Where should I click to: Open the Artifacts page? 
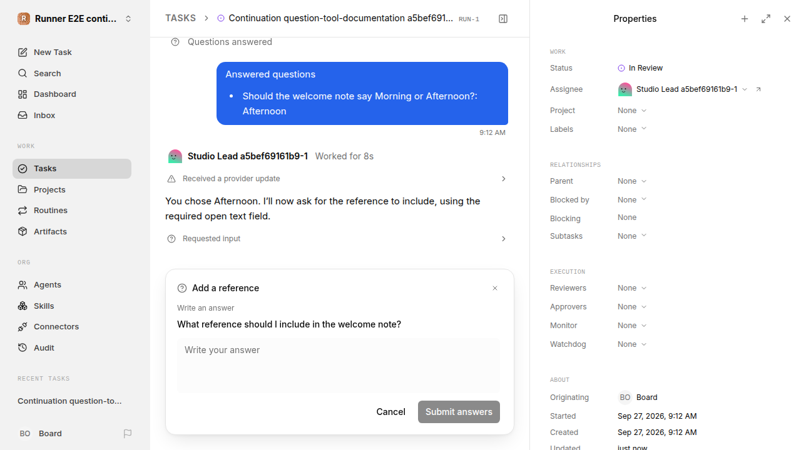pyautogui.click(x=72, y=231)
